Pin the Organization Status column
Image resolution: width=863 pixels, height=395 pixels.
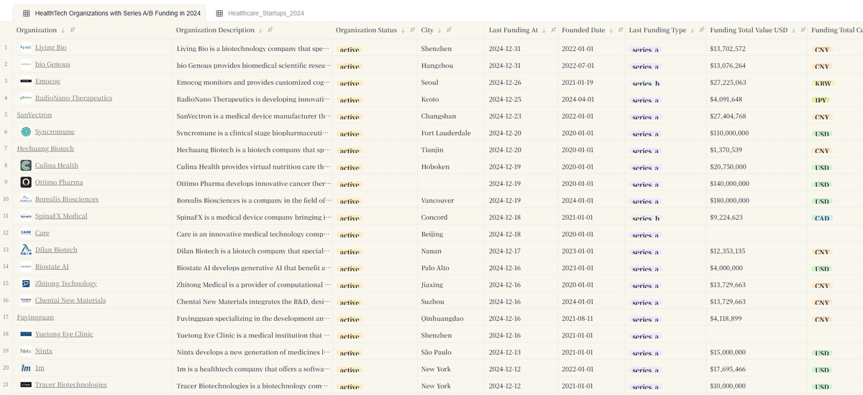coord(413,30)
